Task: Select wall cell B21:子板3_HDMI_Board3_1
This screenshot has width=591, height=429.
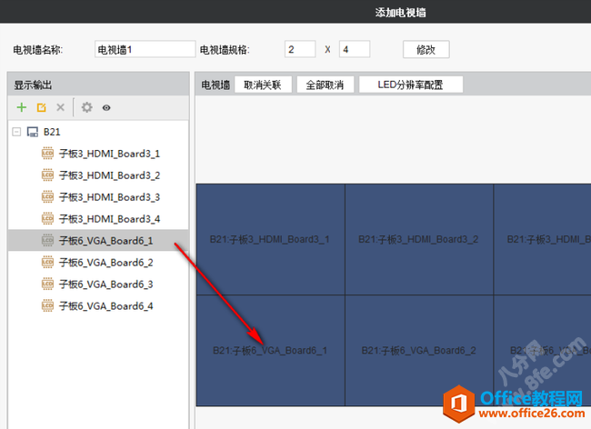Action: click(x=270, y=239)
